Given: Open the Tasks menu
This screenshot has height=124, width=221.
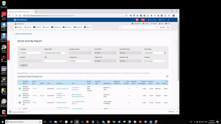Looking at the screenshot, I should pyautogui.click(x=87, y=27).
